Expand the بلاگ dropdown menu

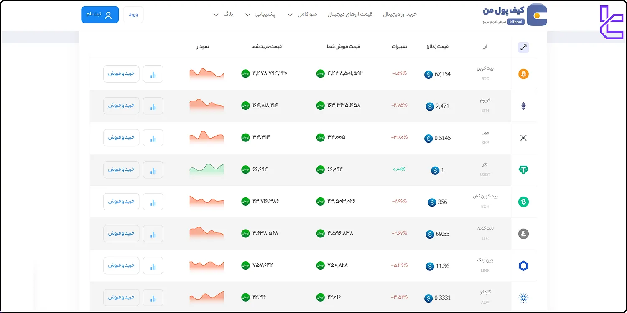[x=223, y=14]
